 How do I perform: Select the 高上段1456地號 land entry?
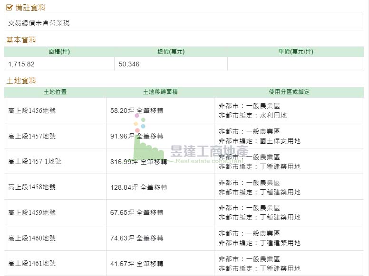[32, 110]
